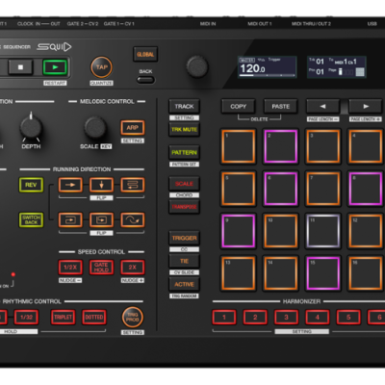Click the track and pattern 01 display
The image size is (385, 385).
(x=337, y=67)
